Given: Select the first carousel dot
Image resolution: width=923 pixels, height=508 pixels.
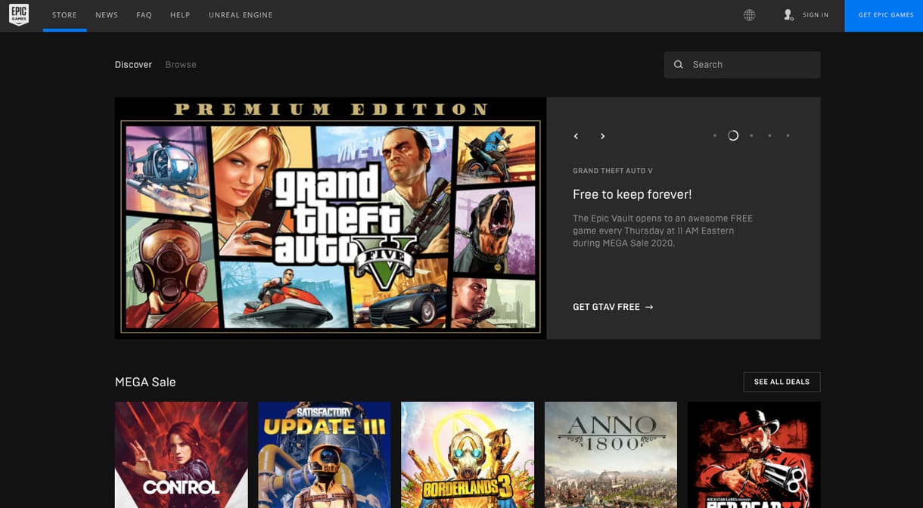Looking at the screenshot, I should point(714,136).
